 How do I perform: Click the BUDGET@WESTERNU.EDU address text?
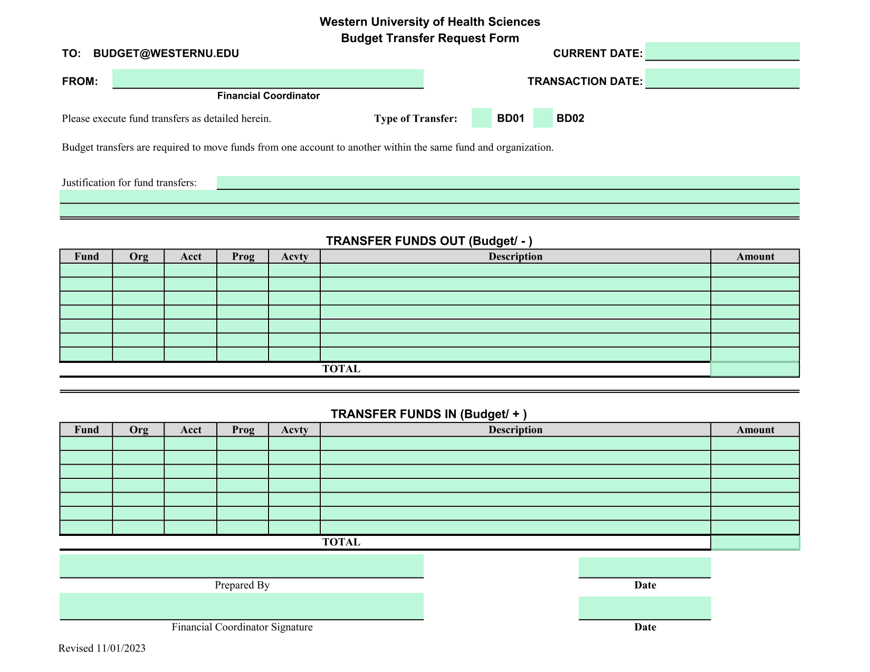(x=166, y=53)
